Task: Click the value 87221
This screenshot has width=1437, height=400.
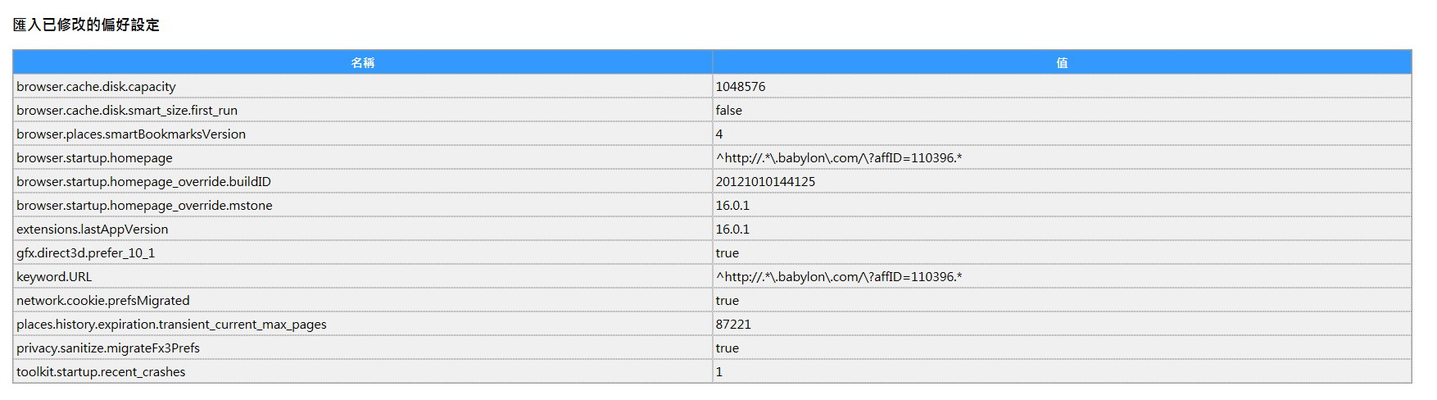Action: [732, 325]
